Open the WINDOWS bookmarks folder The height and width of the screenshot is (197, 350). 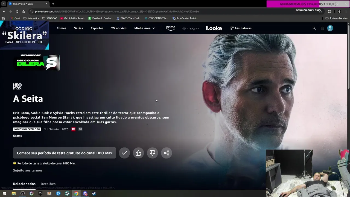50,18
